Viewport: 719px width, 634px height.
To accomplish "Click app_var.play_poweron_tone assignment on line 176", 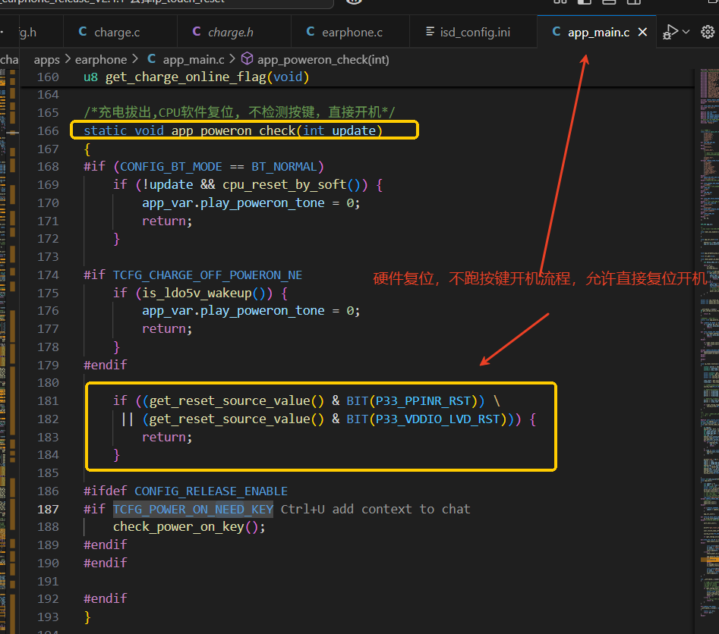I will pos(251,311).
